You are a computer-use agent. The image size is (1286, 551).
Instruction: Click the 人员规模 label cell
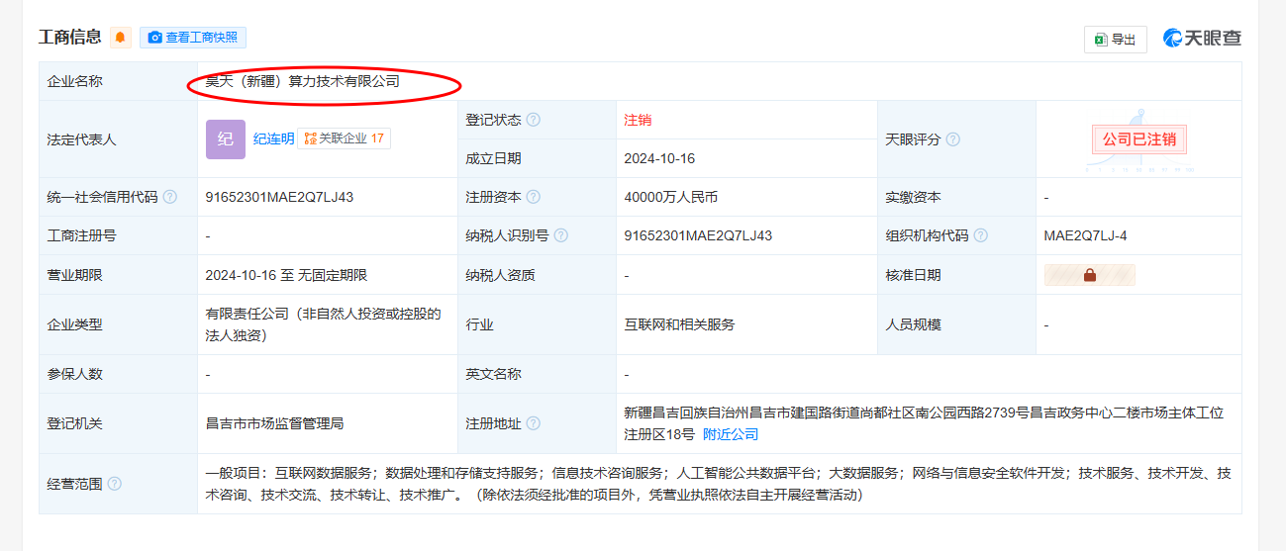click(x=956, y=324)
